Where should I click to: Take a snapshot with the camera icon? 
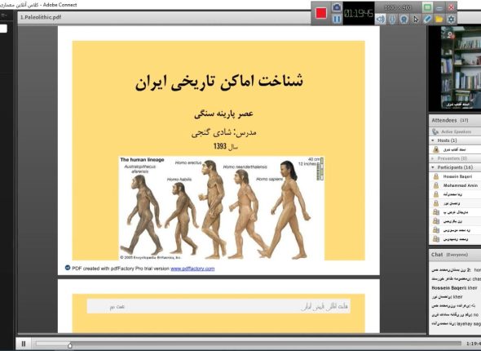(x=337, y=7)
